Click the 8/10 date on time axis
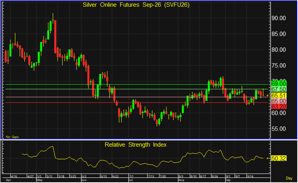This screenshot has height=183, width=298. point(193,176)
